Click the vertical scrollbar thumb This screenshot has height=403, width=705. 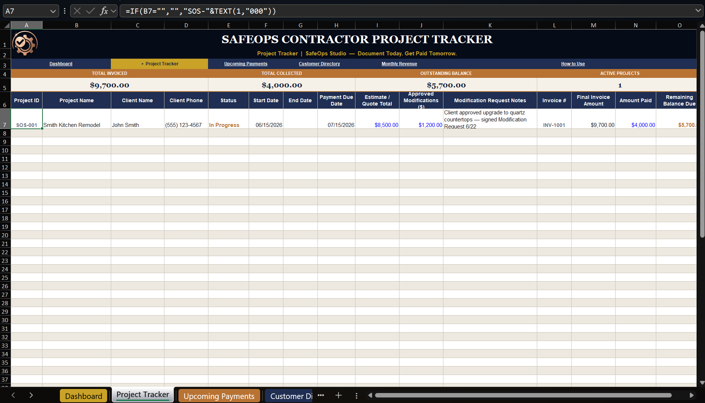[702, 134]
